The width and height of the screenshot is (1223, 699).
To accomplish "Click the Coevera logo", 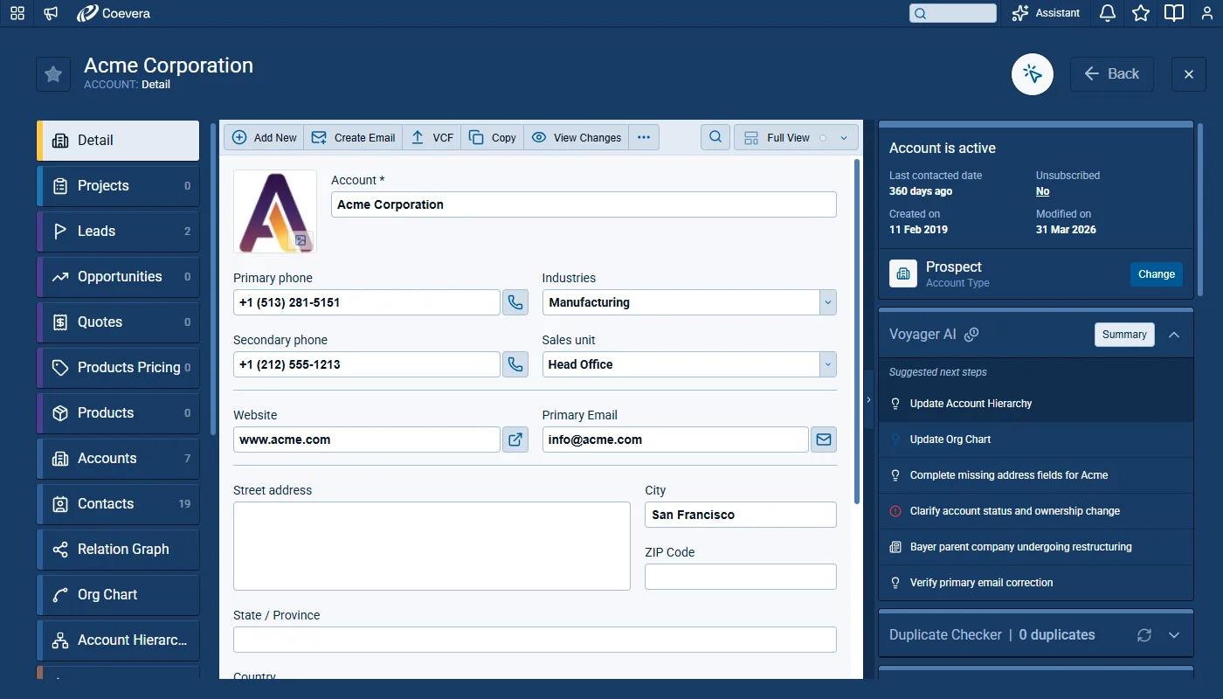I will tap(115, 13).
